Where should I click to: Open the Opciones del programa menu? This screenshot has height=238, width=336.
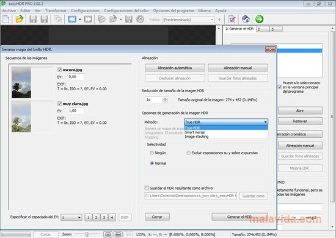tap(173, 10)
